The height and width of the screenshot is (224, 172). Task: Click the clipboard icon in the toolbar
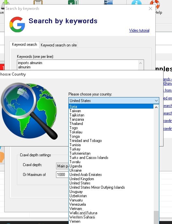click(38, 2)
